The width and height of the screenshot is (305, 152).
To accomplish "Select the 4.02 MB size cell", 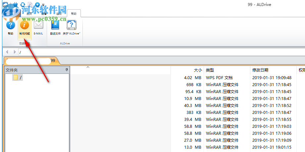I will coord(192,77).
